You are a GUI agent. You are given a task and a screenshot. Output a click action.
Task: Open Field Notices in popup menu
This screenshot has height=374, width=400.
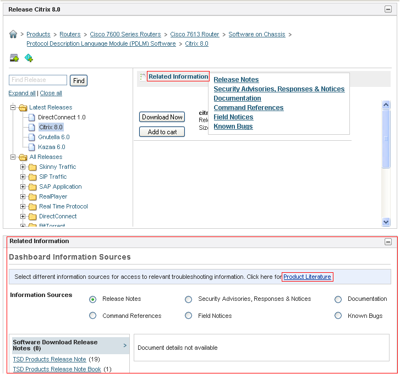click(x=233, y=117)
